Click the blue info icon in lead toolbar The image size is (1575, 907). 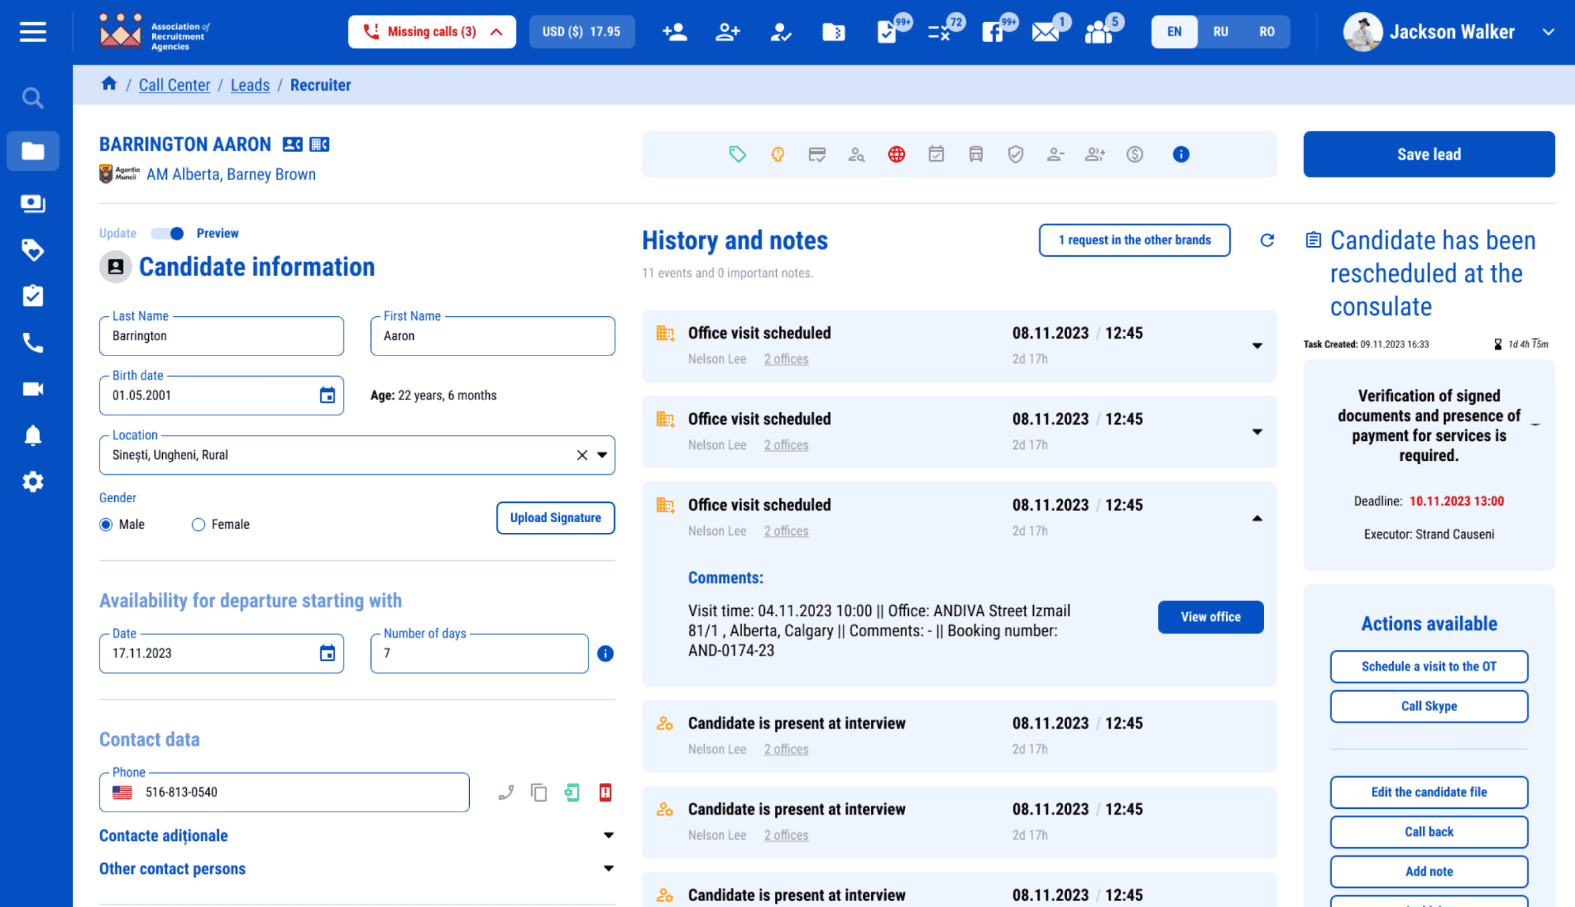(x=1181, y=155)
